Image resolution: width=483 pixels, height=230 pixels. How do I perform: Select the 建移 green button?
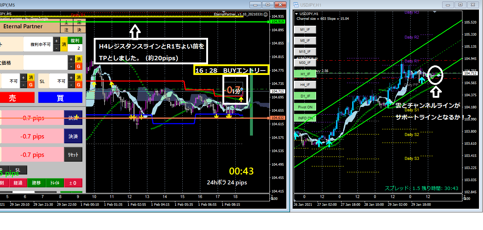pos(36,183)
